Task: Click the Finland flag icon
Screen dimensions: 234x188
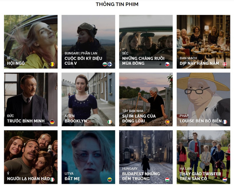Action: [110, 64]
